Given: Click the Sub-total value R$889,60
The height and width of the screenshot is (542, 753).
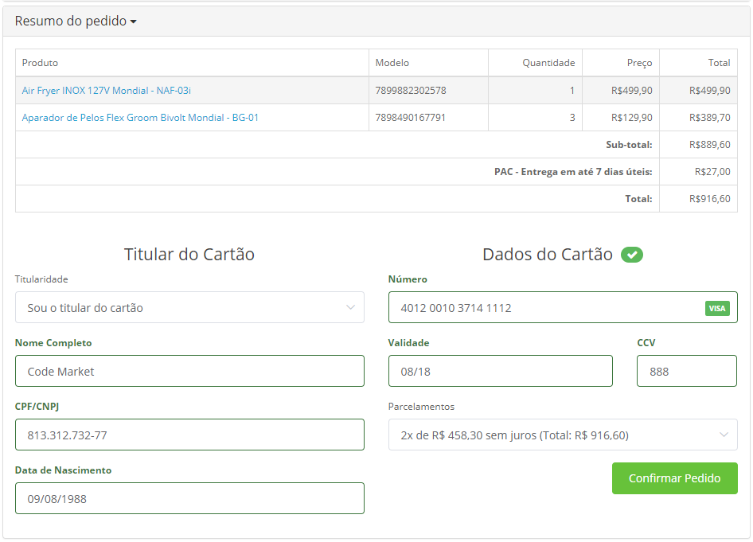Looking at the screenshot, I should (709, 145).
